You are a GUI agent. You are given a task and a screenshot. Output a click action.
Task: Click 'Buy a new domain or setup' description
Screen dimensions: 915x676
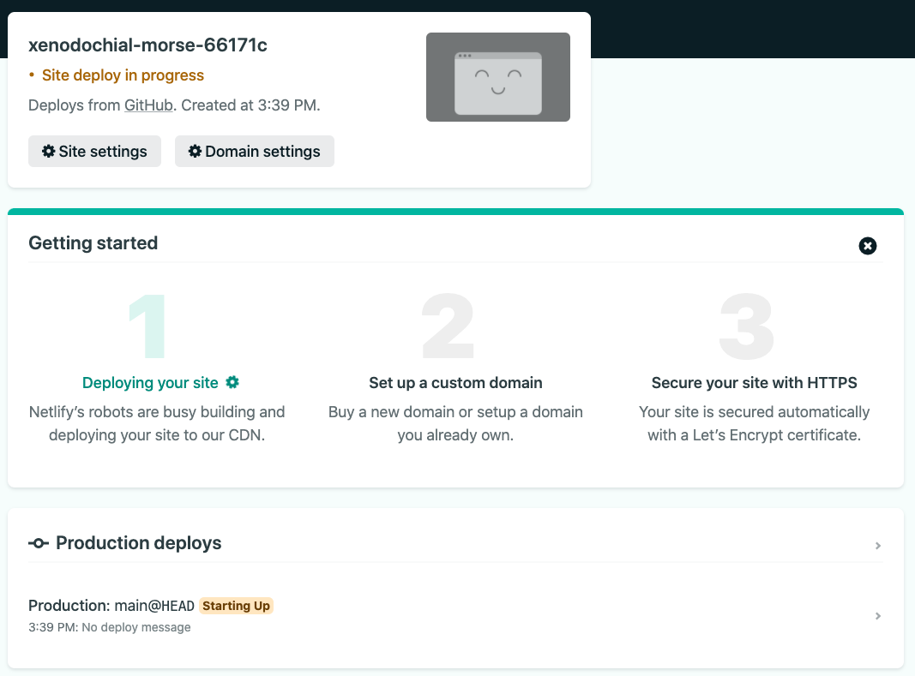click(x=455, y=423)
